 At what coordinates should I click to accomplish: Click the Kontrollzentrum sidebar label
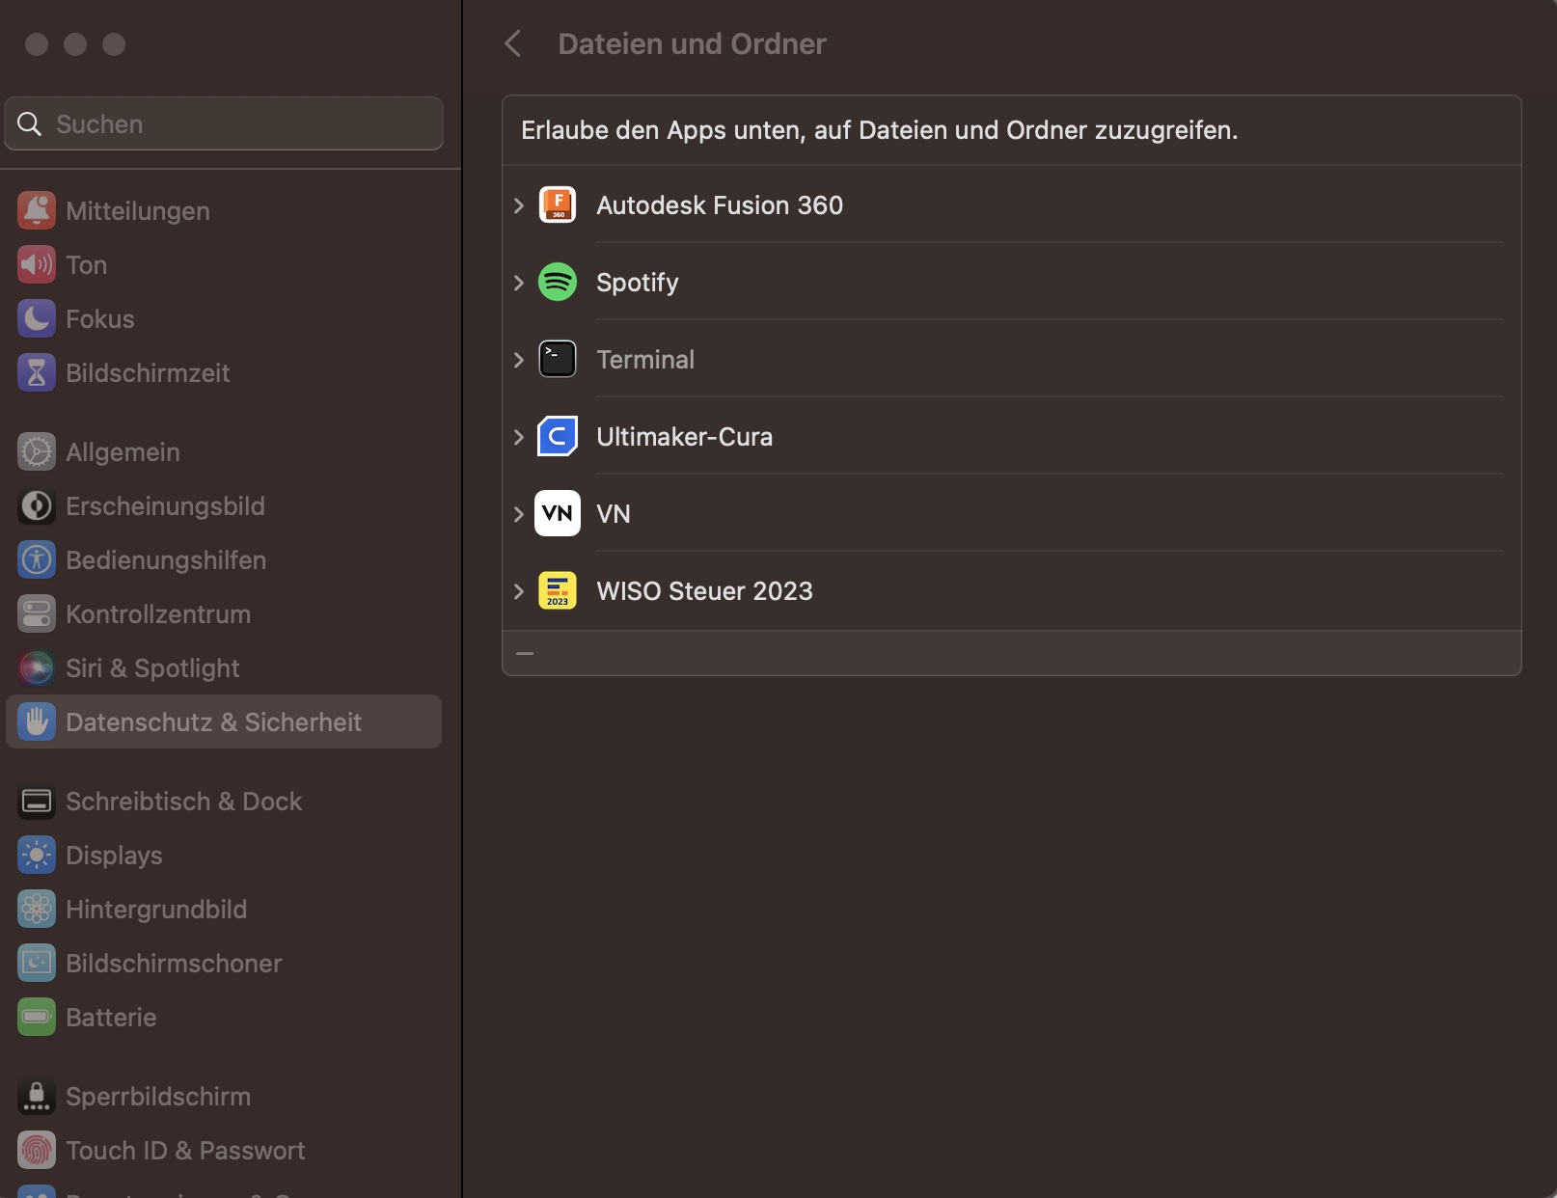pos(158,614)
